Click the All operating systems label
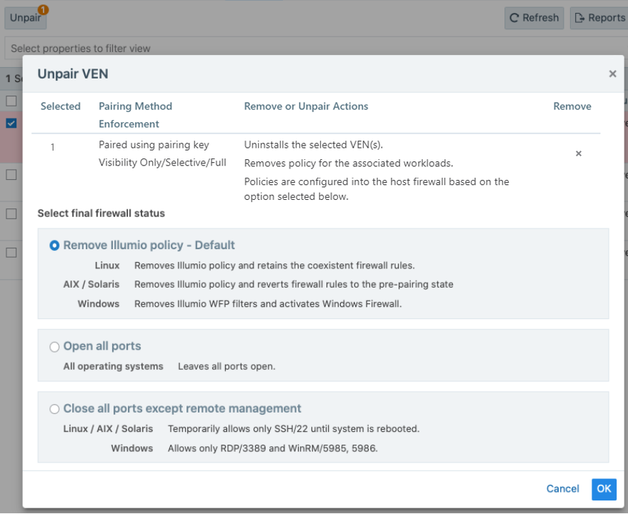The height and width of the screenshot is (514, 628). (x=114, y=366)
